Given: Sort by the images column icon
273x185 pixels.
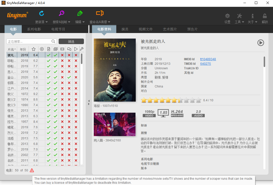Looking at the screenshot, I should pyautogui.click(x=56, y=49).
